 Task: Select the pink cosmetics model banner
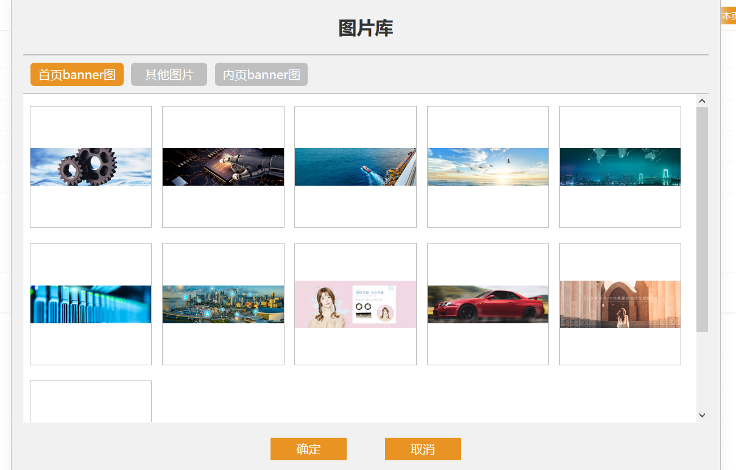[355, 304]
